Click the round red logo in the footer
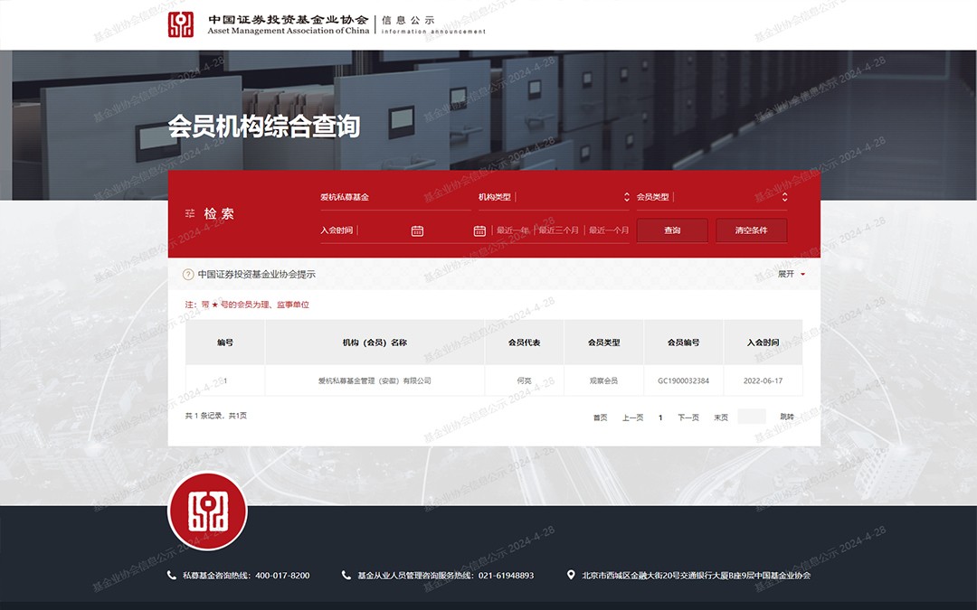977x610 pixels. (x=207, y=511)
